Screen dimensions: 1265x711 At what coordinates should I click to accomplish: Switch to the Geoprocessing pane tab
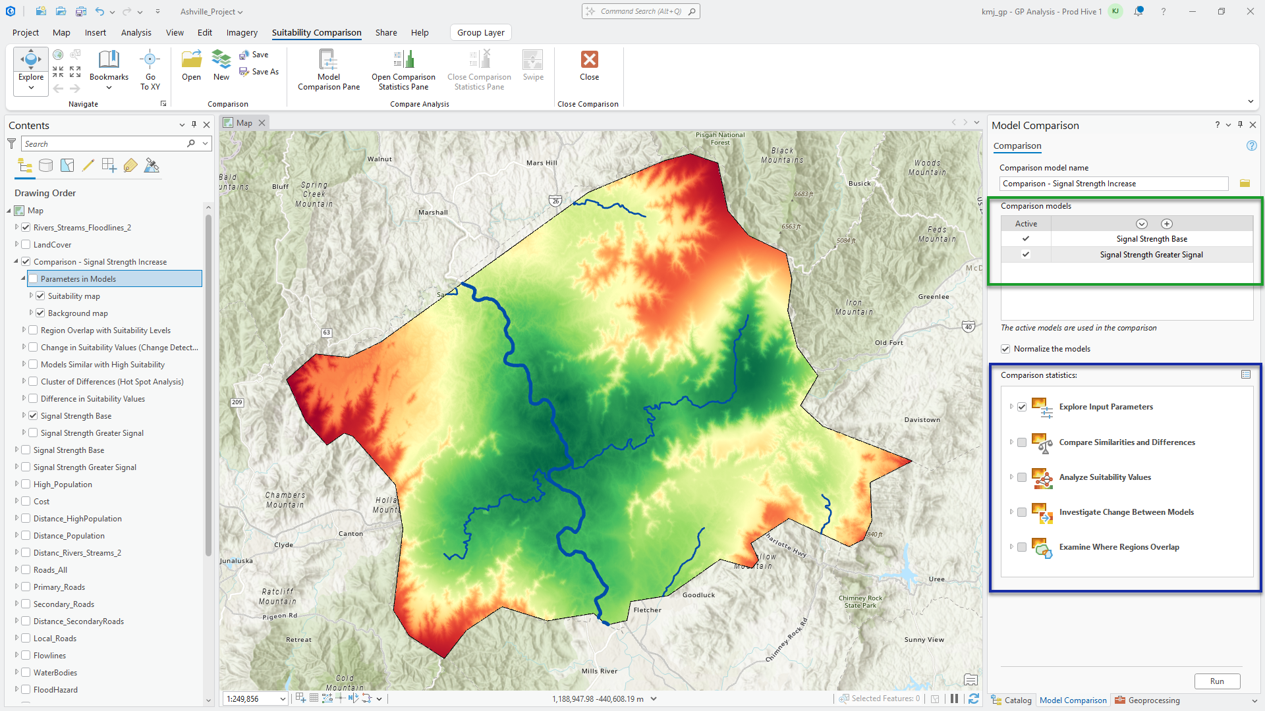(1147, 700)
